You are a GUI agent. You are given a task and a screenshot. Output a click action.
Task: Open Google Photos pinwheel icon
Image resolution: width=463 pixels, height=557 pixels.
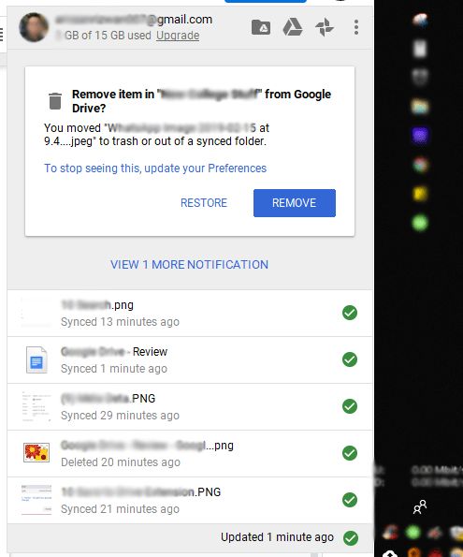(x=325, y=27)
